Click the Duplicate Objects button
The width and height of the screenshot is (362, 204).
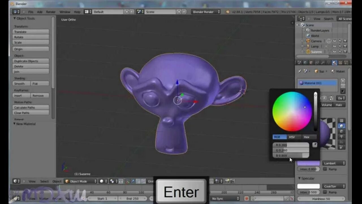click(31, 61)
